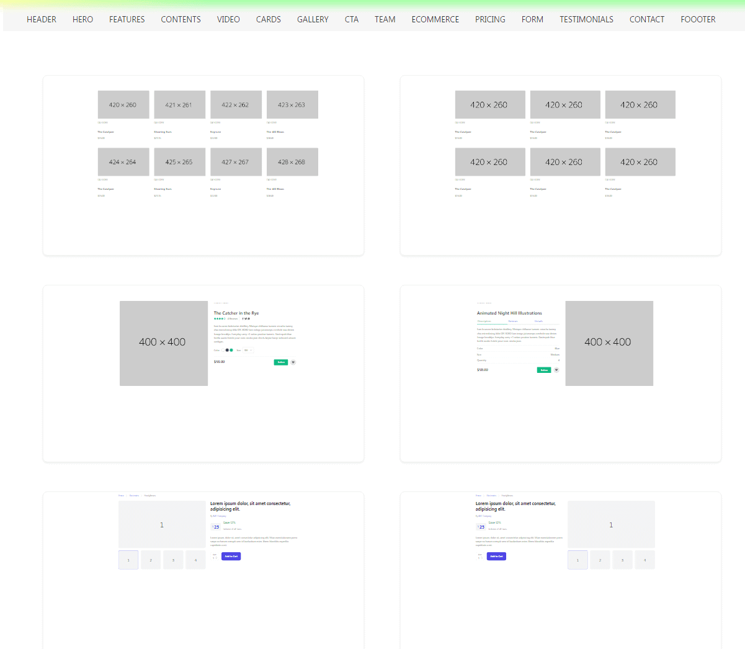Open the CARDS nav item
The image size is (745, 649).
[x=269, y=19]
